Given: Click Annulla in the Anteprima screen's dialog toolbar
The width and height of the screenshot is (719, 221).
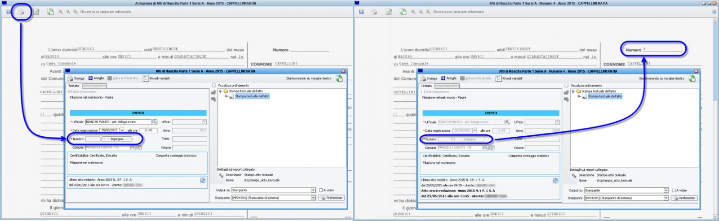Looking at the screenshot, I should click(x=96, y=78).
